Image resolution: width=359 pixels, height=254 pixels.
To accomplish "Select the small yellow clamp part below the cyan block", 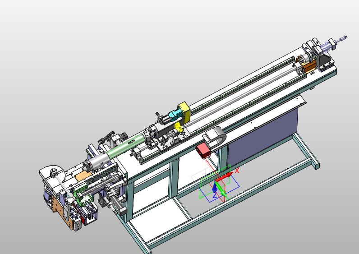I will pos(178,127).
